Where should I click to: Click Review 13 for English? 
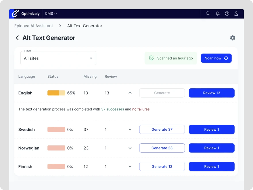coord(212,93)
